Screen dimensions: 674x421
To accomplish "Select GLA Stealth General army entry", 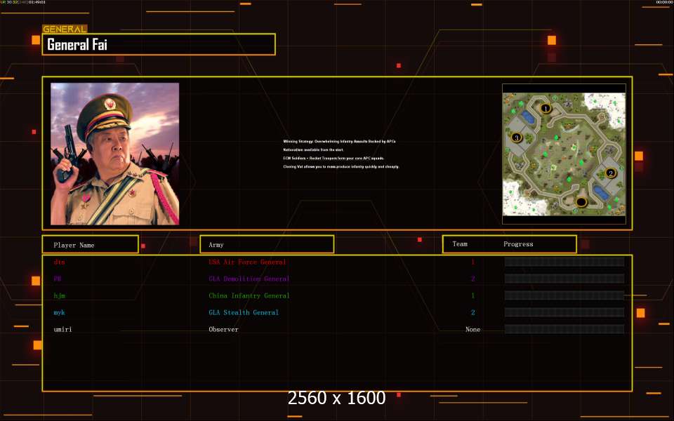I will tap(244, 313).
